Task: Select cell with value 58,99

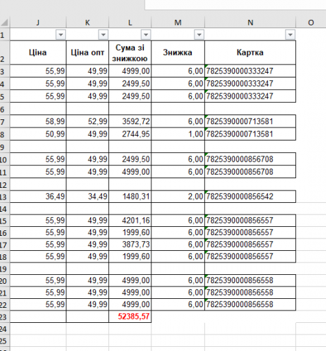Action: 38,121
